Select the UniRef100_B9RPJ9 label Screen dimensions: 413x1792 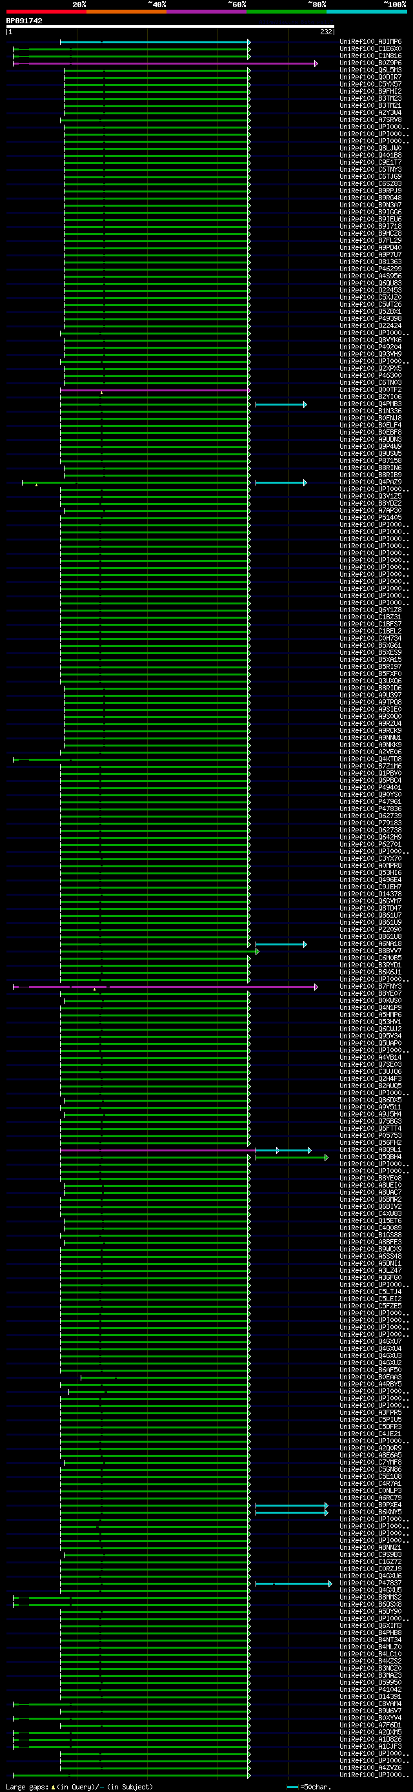(x=370, y=191)
